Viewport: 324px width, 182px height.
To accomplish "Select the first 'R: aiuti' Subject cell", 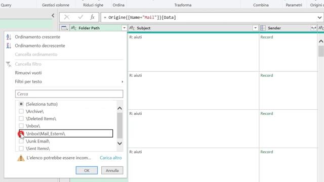I will click(x=136, y=37).
